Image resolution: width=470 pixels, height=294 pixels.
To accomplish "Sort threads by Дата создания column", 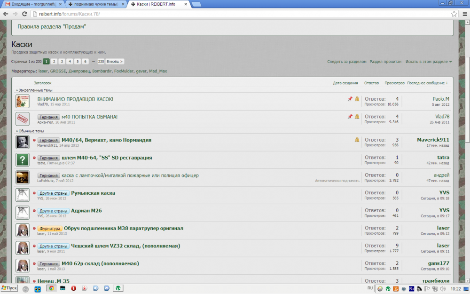I will click(x=345, y=83).
